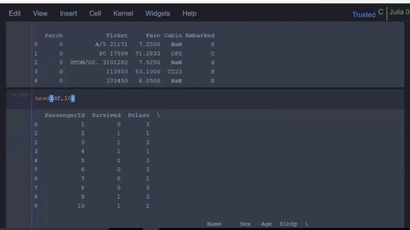The width and height of the screenshot is (410, 230).
Task: Click ticket value PC 17599
Action: [x=113, y=54]
